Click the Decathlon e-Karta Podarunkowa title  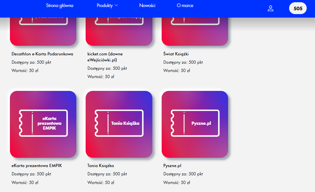[x=42, y=54]
